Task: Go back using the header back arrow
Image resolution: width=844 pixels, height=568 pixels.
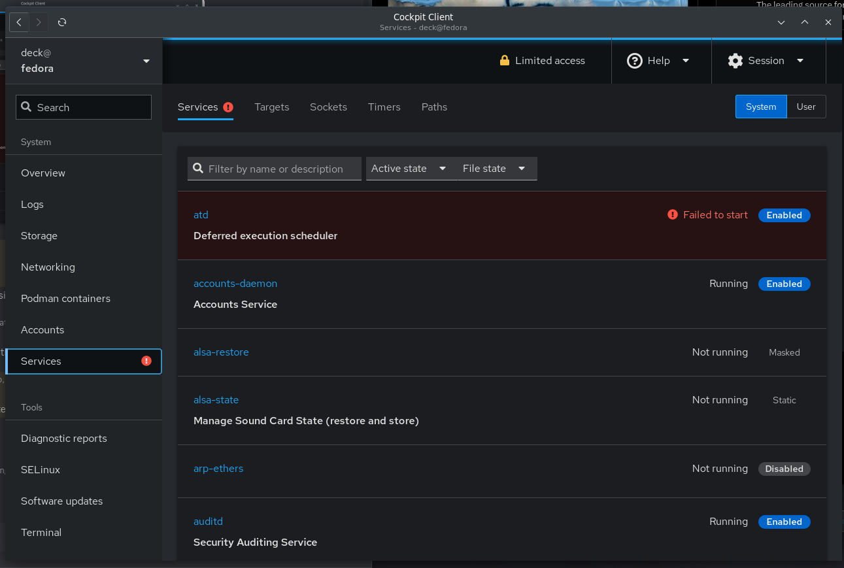Action: click(19, 22)
